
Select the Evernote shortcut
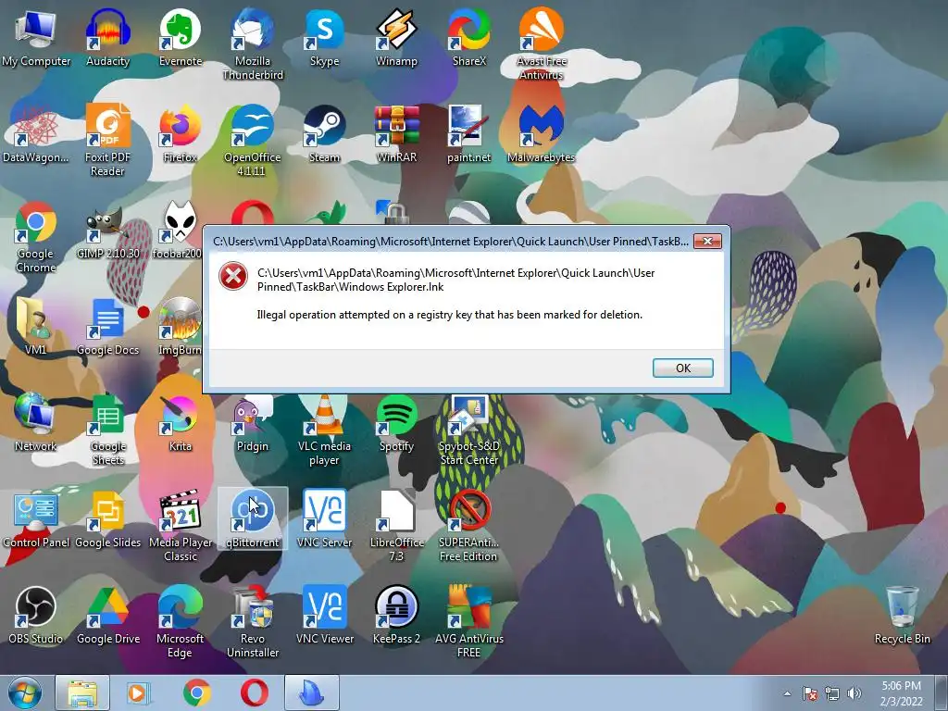coord(181,37)
